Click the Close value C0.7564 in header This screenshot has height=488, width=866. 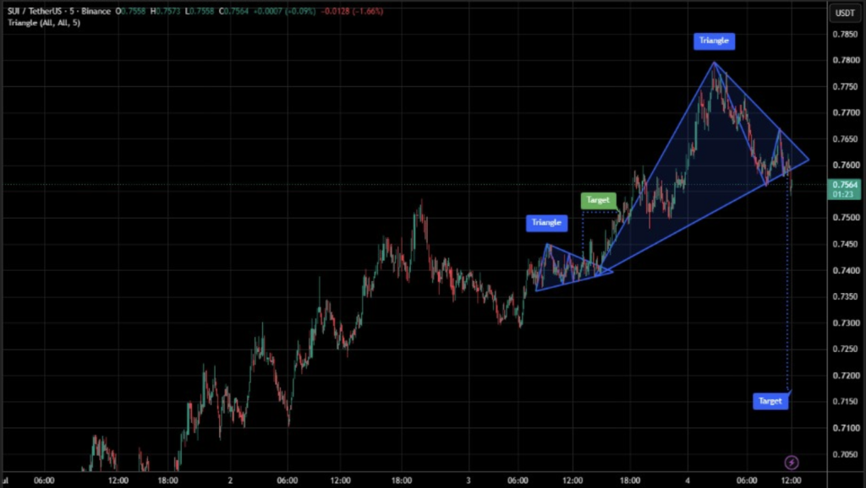point(234,11)
